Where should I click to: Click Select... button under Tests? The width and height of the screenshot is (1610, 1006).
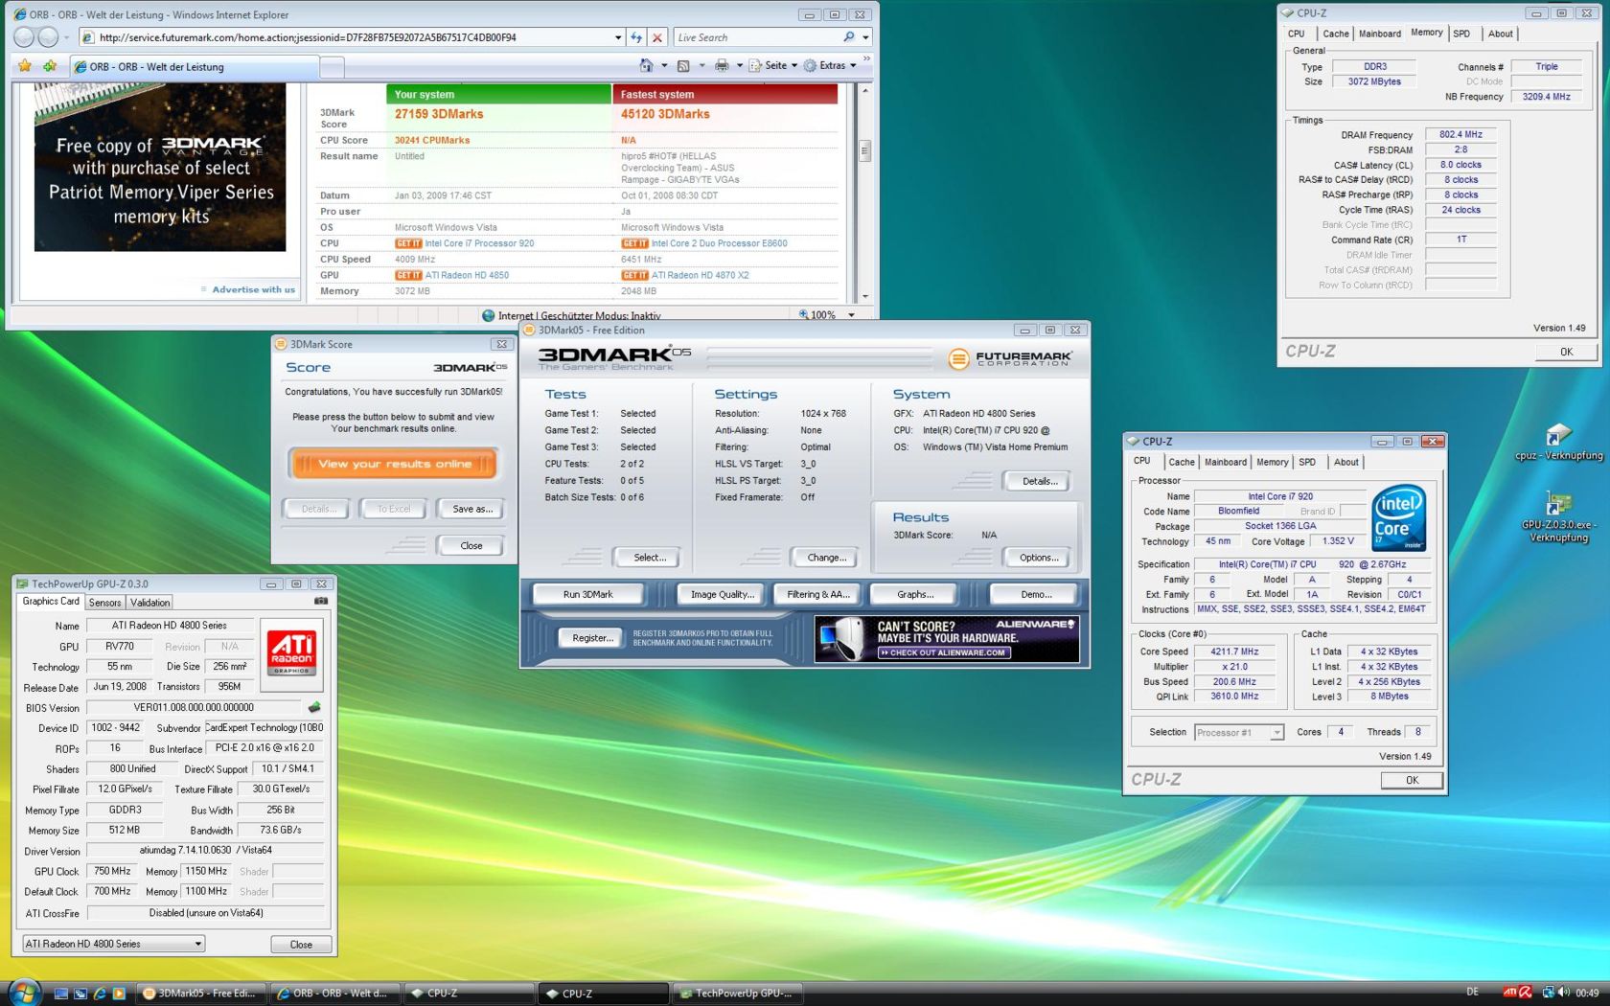[x=650, y=558]
